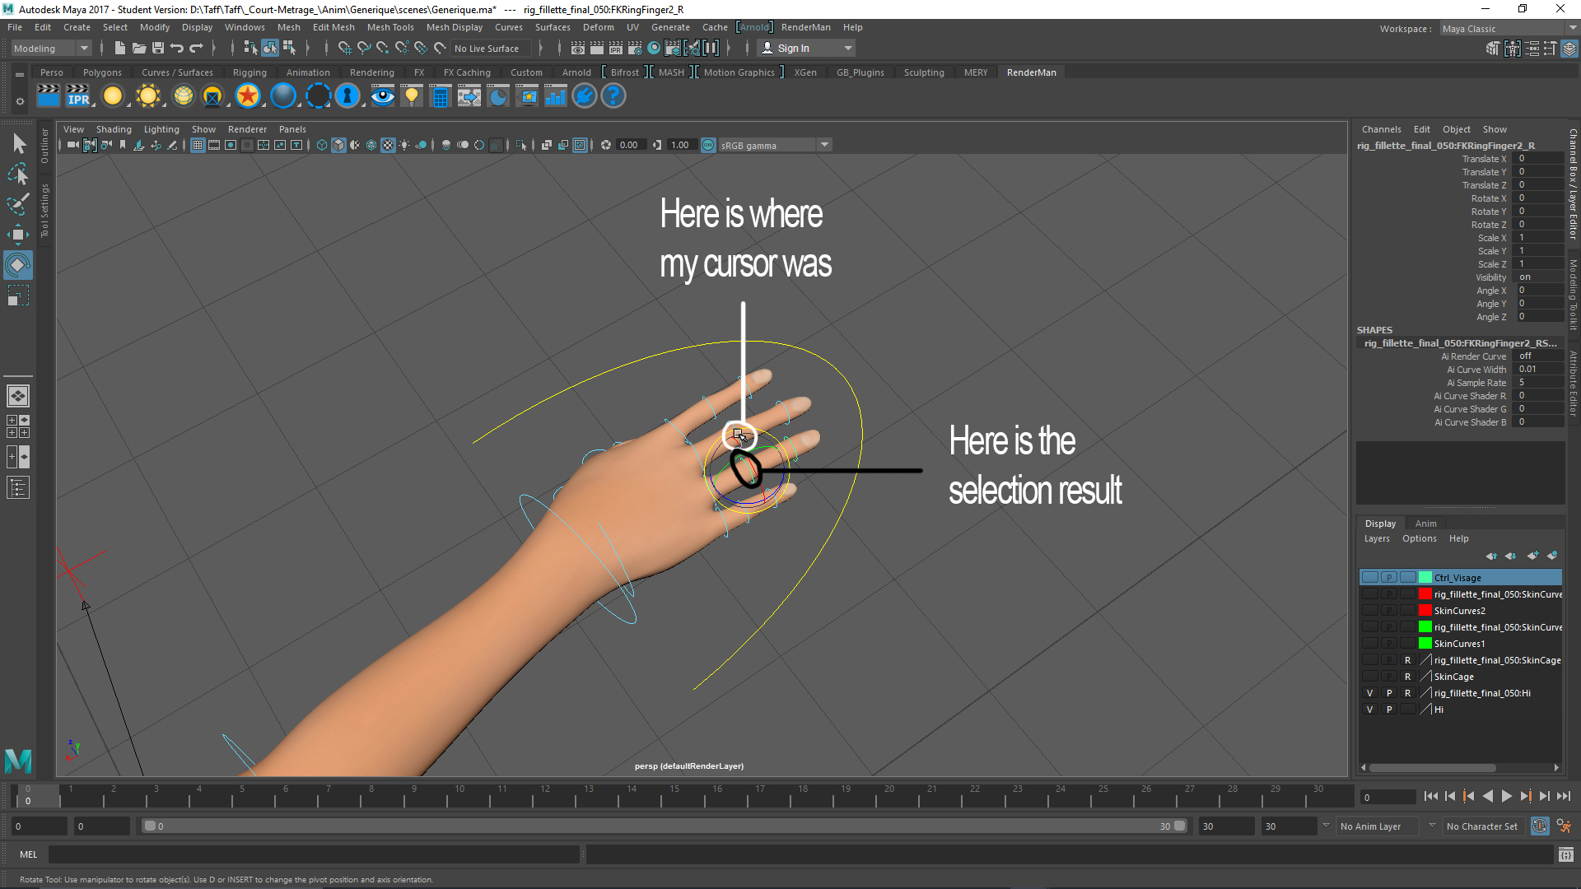Screen dimensions: 1581x889
Task: Set the SkinCage layer to Reference
Action: pyautogui.click(x=1408, y=677)
